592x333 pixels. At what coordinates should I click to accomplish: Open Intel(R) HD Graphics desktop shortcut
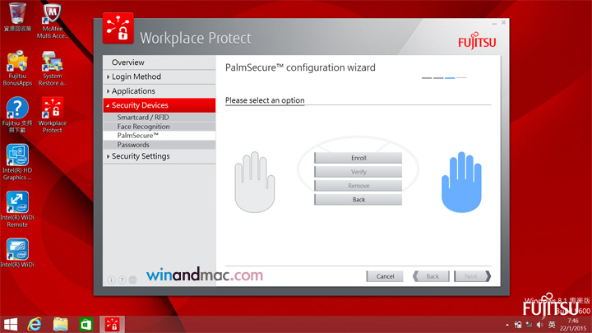point(17,162)
